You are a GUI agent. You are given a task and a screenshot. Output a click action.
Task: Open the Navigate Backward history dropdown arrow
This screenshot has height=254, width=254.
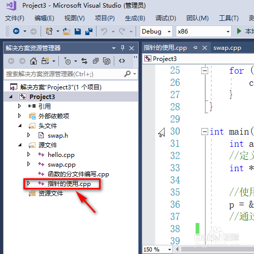pyautogui.click(x=25, y=31)
